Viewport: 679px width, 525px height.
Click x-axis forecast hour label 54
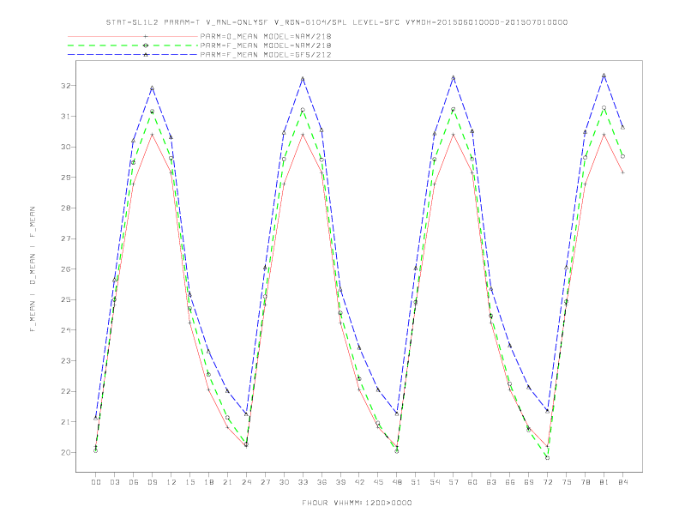coord(435,482)
